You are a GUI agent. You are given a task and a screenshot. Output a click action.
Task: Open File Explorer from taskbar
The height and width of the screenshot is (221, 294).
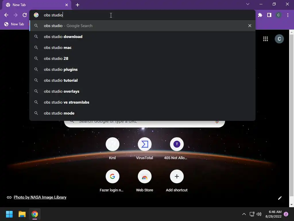(x=22, y=214)
